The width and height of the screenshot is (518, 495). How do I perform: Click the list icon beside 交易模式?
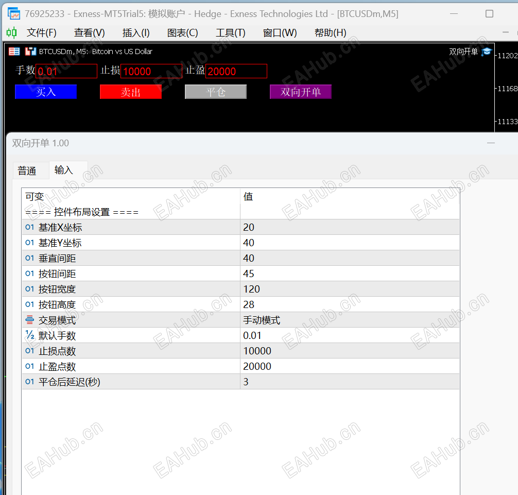(x=29, y=320)
